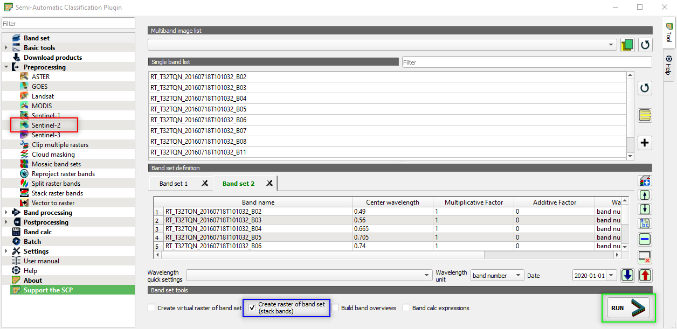Open the Help entry in sidebar
This screenshot has width=677, height=329.
coord(30,271)
